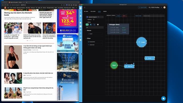Screen dimensions: 183x103
Task: Click the info icon next to Sandbox
Action: 94,19
